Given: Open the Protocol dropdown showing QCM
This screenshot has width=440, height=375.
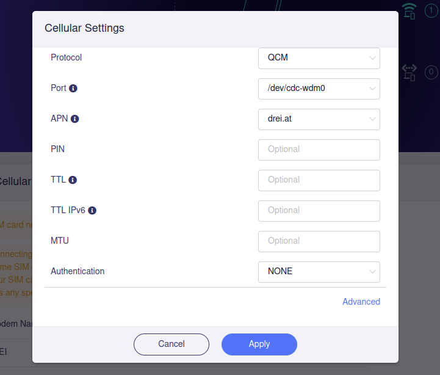Looking at the screenshot, I should 319,58.
